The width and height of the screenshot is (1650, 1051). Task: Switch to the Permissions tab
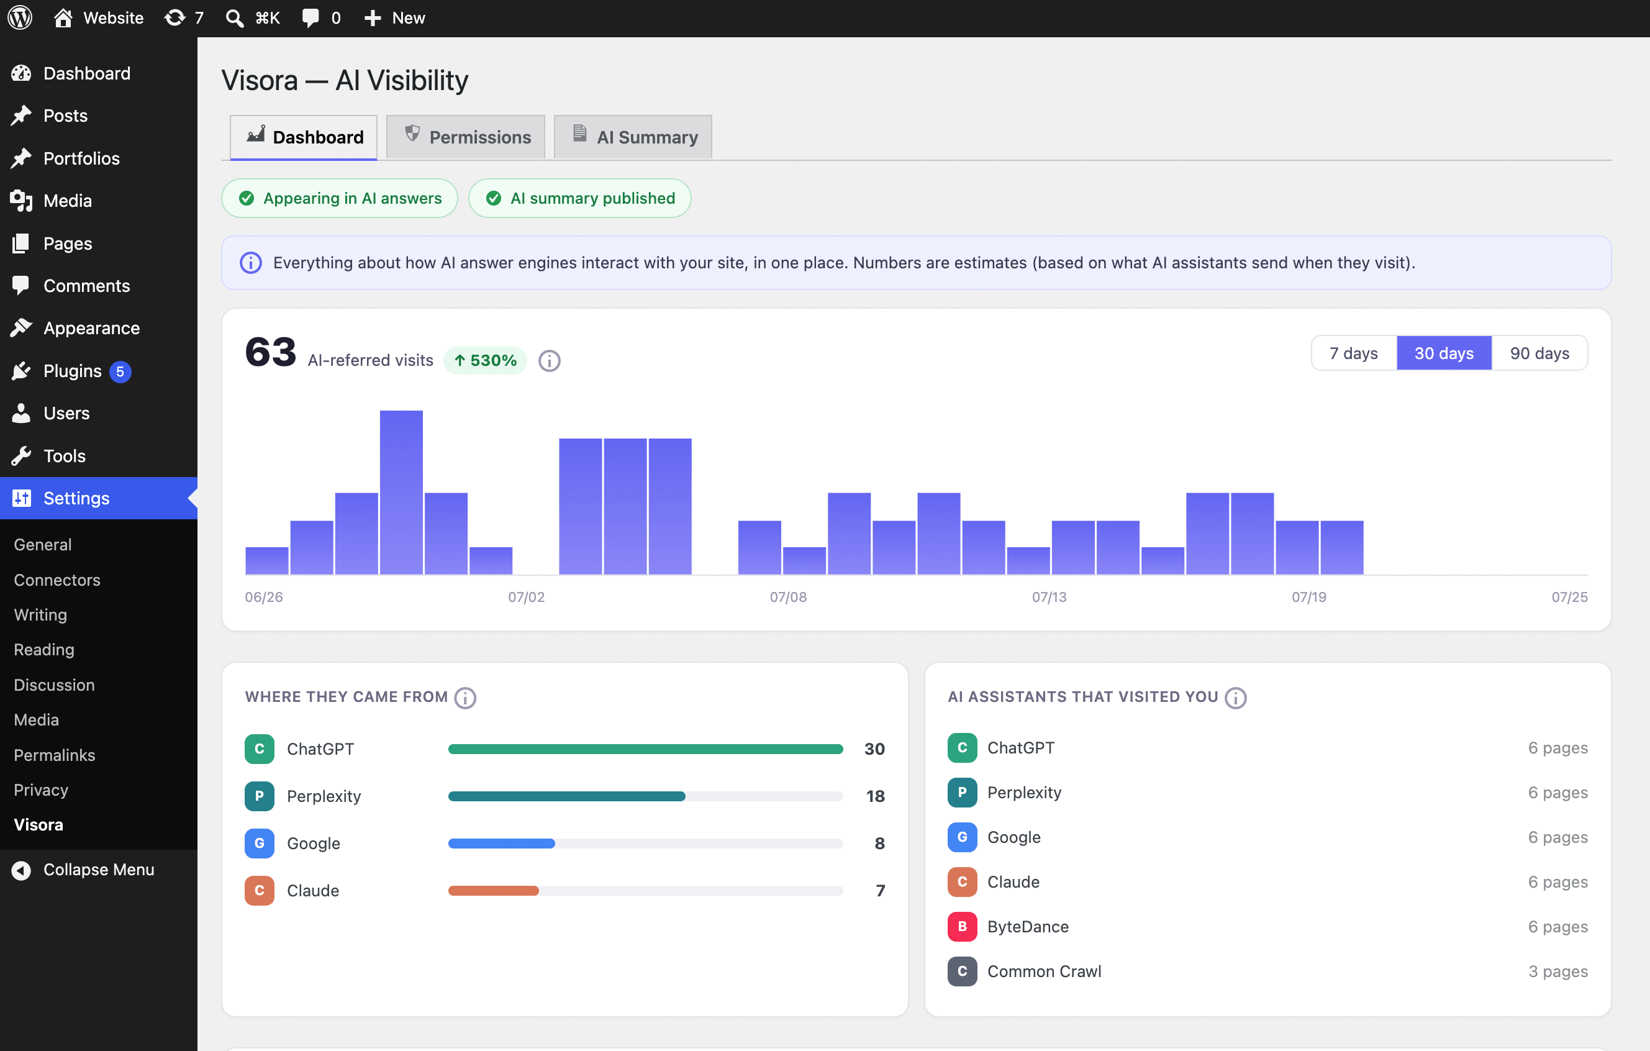point(466,137)
